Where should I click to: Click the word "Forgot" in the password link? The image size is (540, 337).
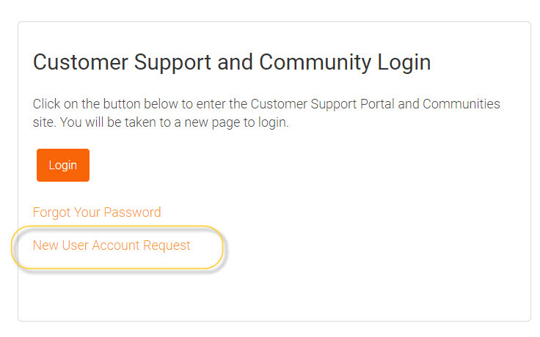click(x=51, y=212)
